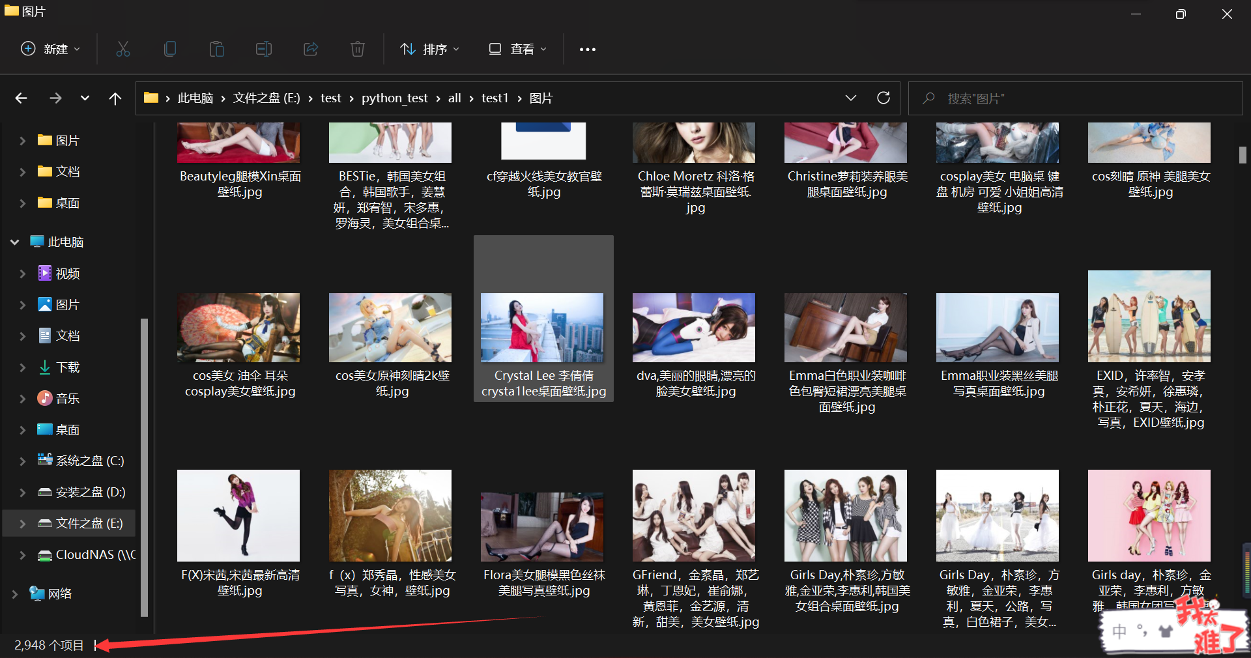Collapse the 此电脑 tree in the sidebar

[14, 242]
